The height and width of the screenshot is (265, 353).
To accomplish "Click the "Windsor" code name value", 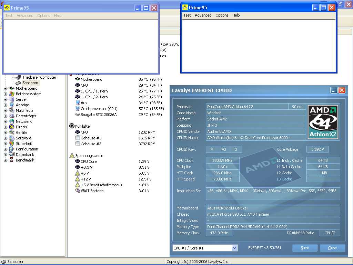I will pos(214,113).
